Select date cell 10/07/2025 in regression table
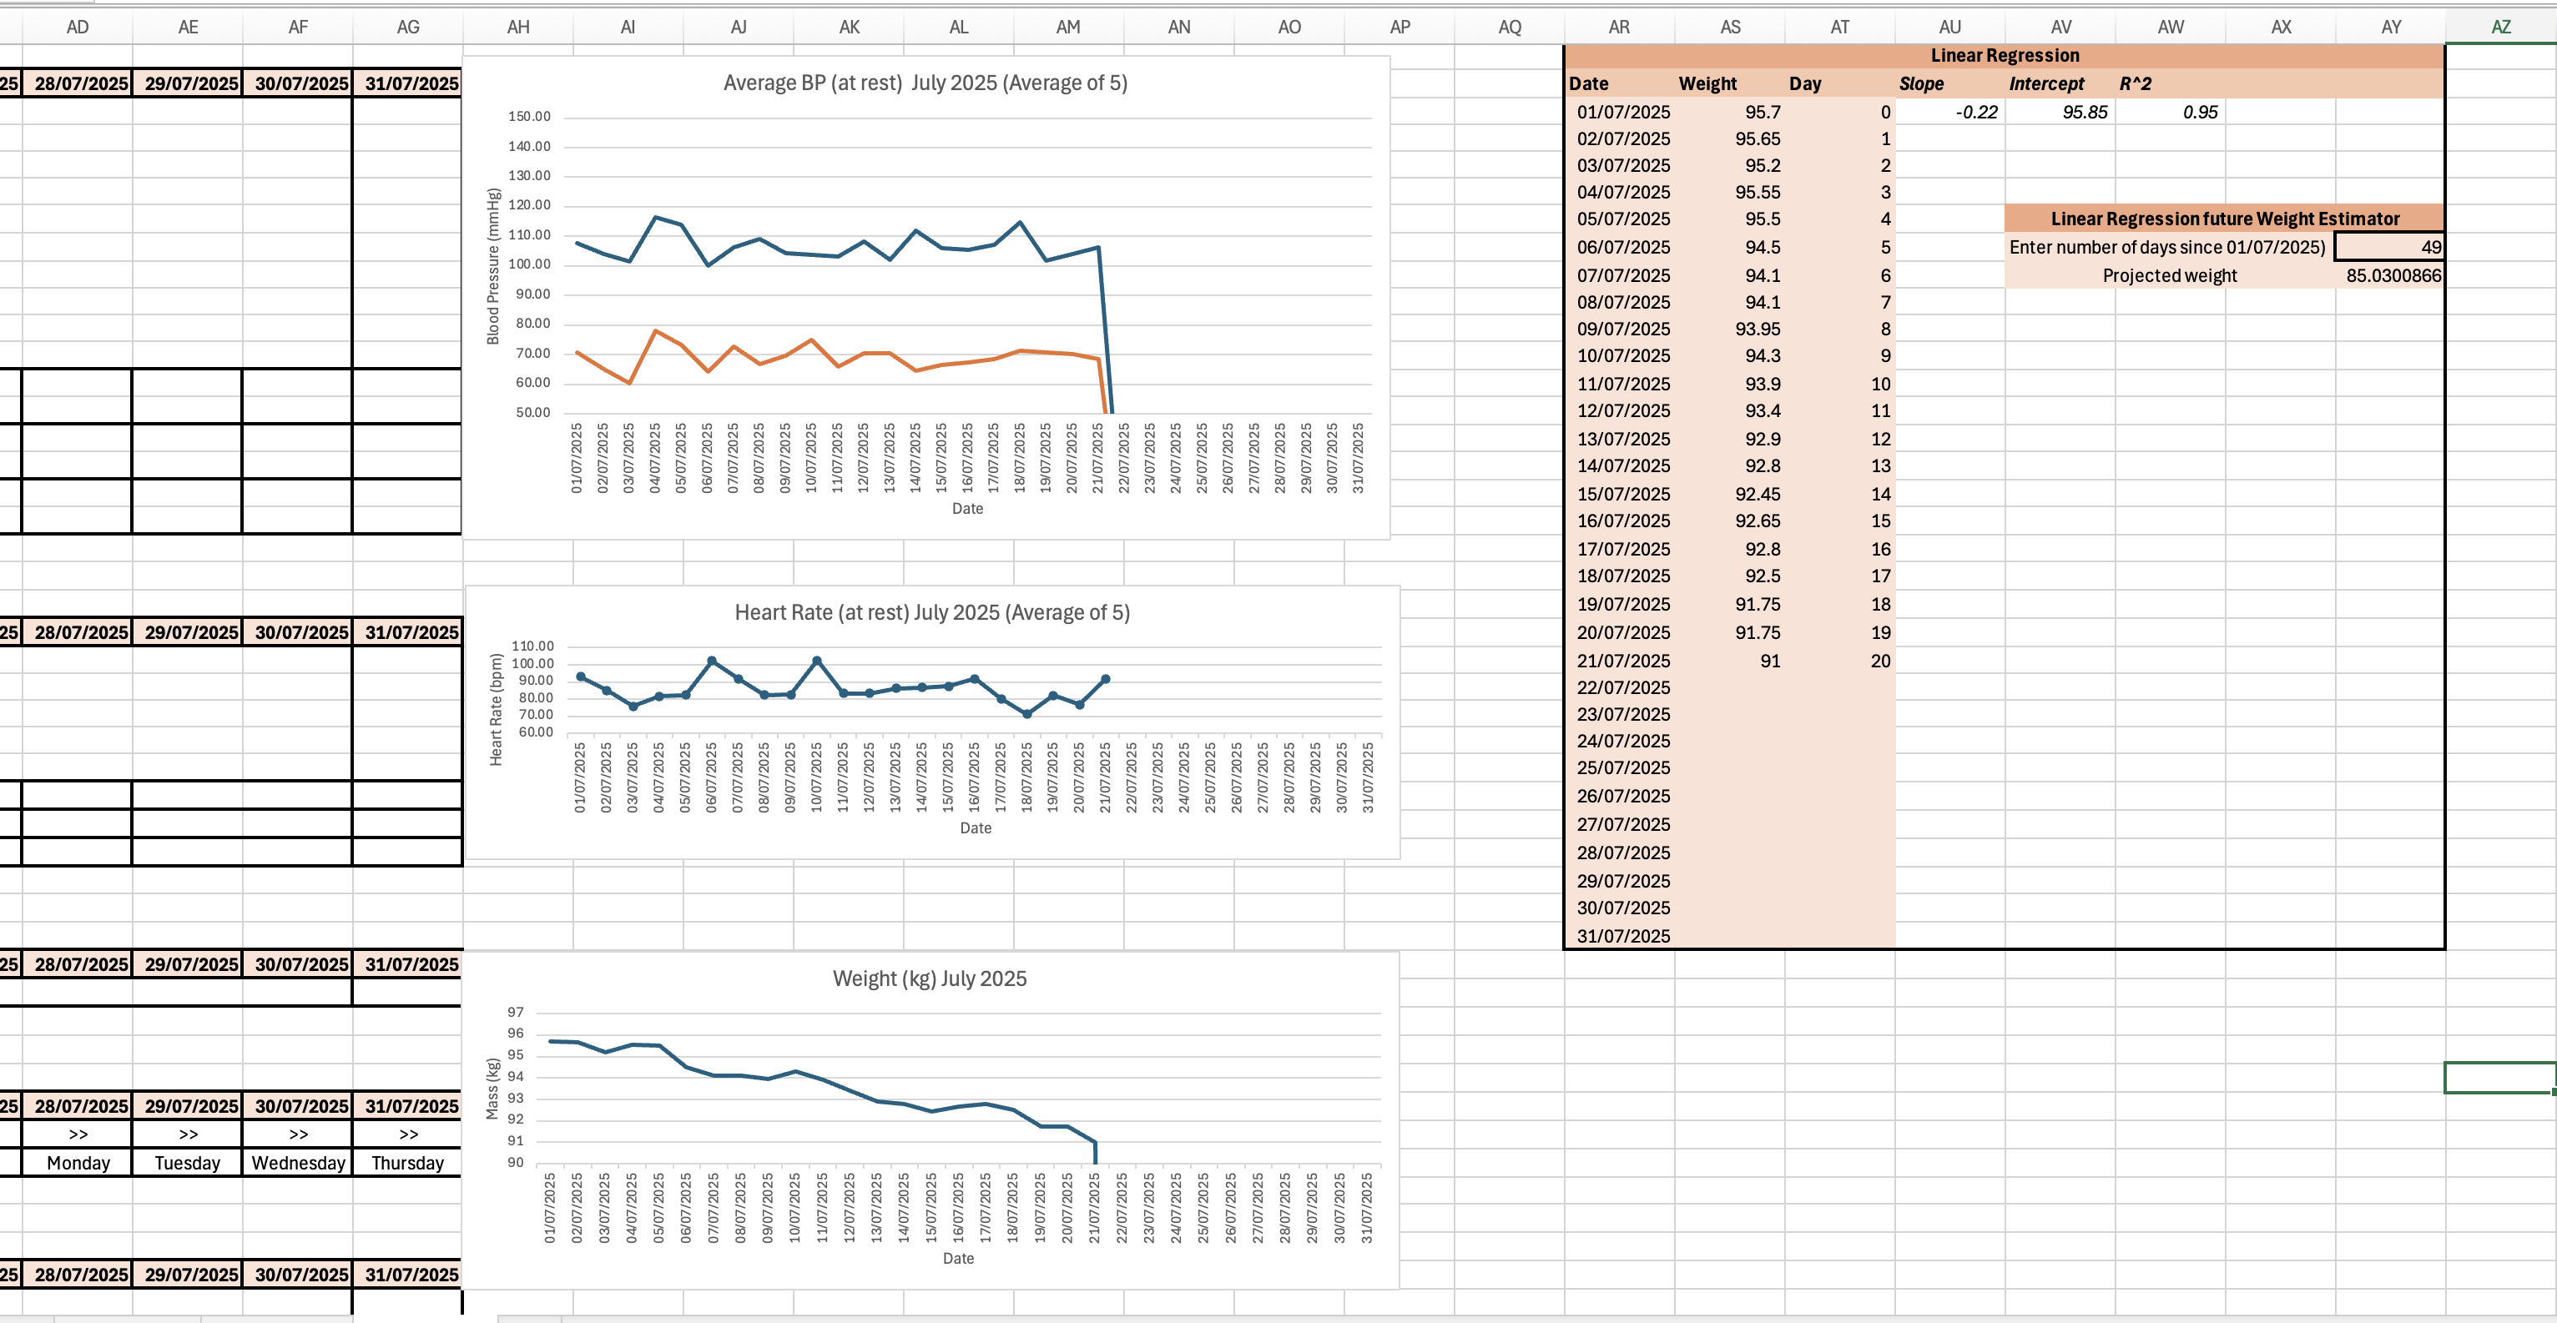This screenshot has height=1323, width=2557. (x=1620, y=355)
